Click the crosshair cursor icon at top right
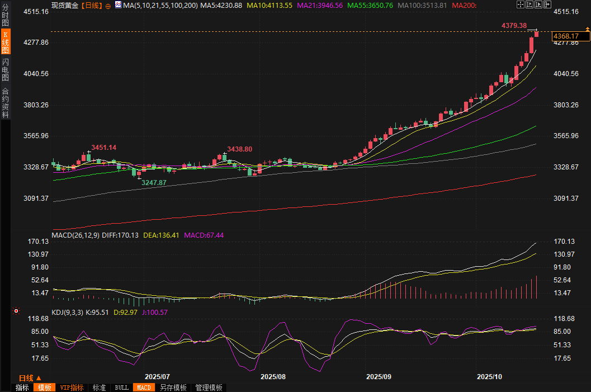The image size is (591, 392). coord(520,5)
